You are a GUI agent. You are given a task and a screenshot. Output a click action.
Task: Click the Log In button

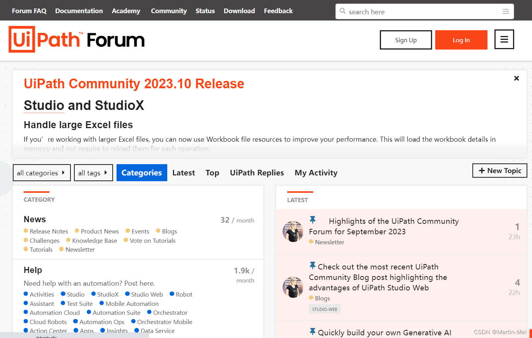[461, 40]
